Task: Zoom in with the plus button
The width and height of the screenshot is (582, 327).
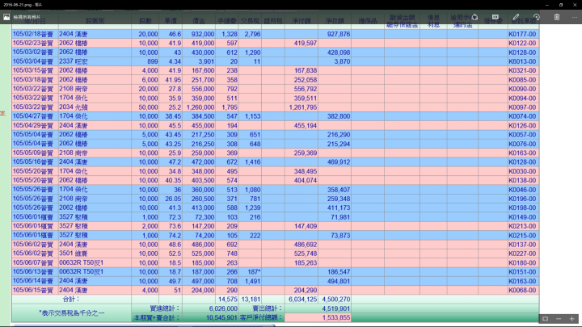Action: [x=572, y=319]
